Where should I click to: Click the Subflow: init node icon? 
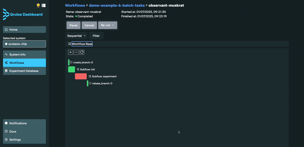(78, 69)
